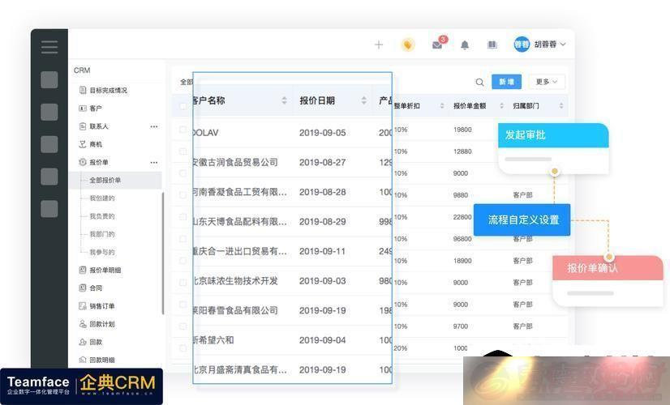Click quote date 2019-08-29
Viewport: 670px width, 405px height.
click(322, 221)
